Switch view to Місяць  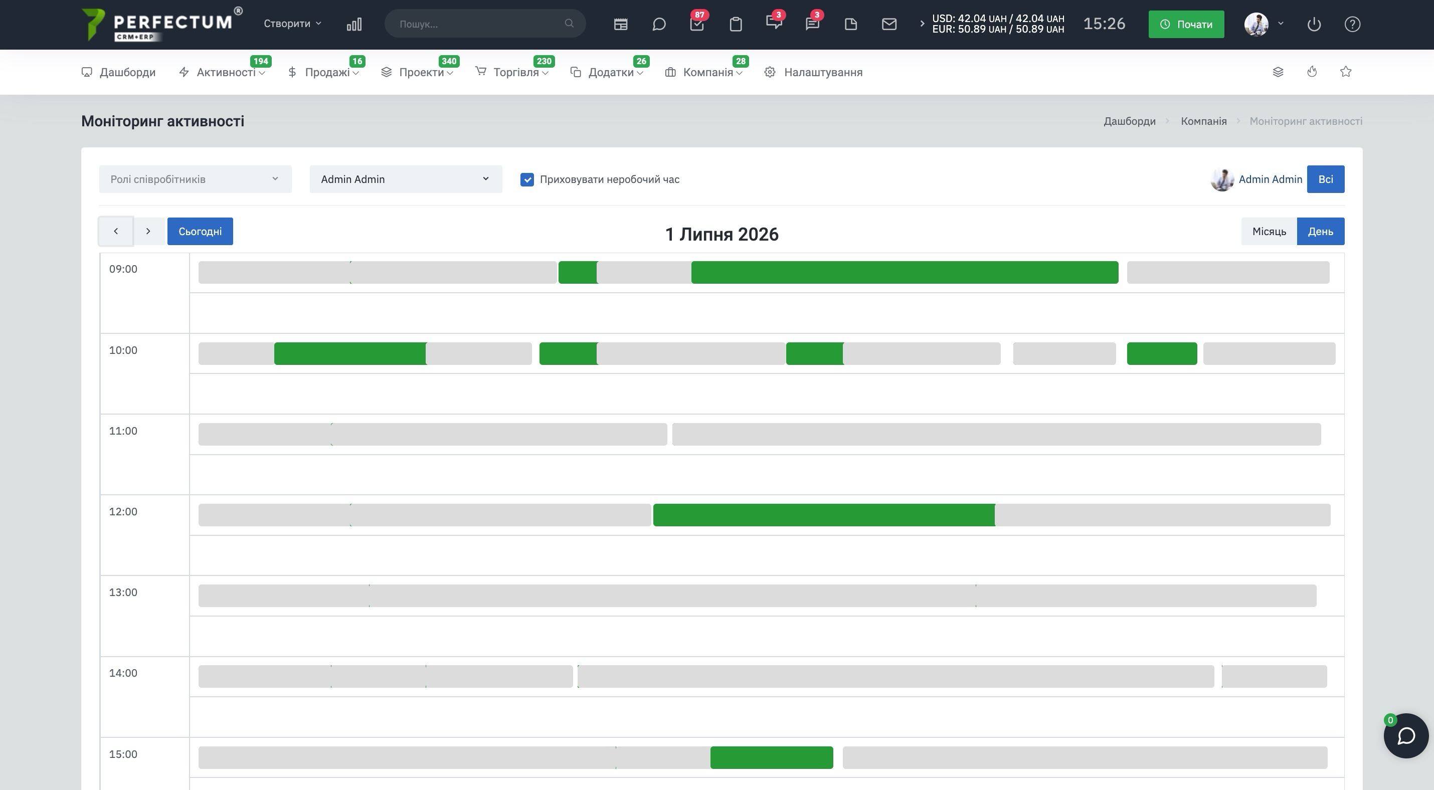[1269, 232]
